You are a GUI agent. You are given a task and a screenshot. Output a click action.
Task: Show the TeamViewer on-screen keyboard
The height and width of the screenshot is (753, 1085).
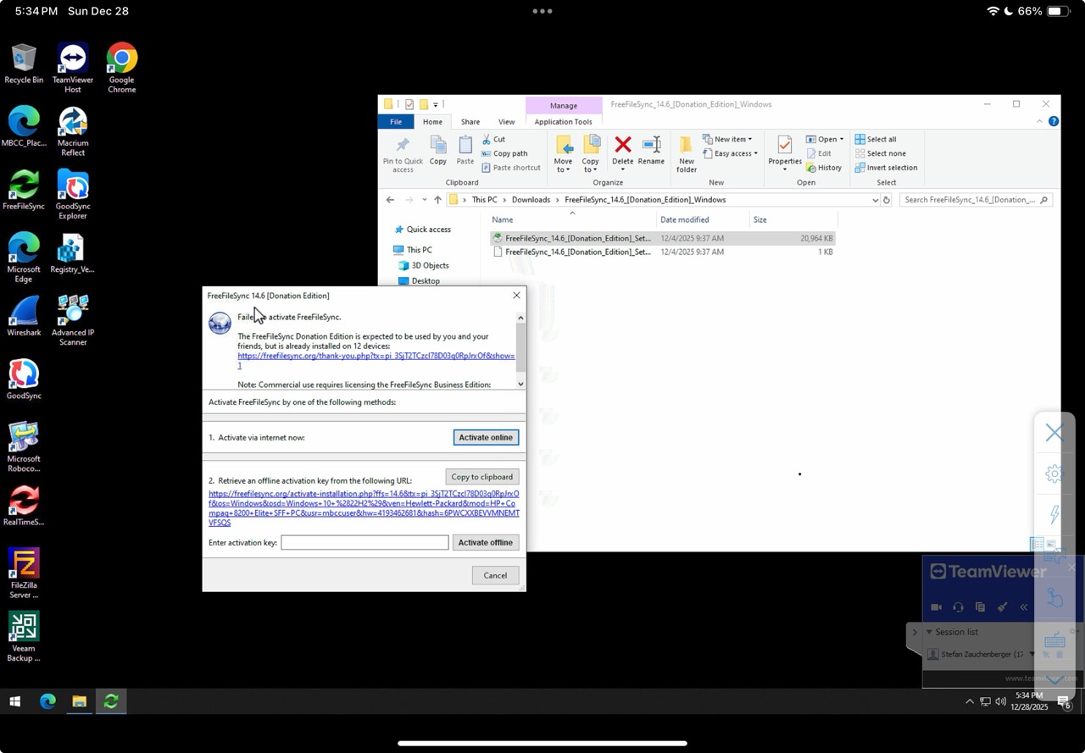(x=1054, y=639)
